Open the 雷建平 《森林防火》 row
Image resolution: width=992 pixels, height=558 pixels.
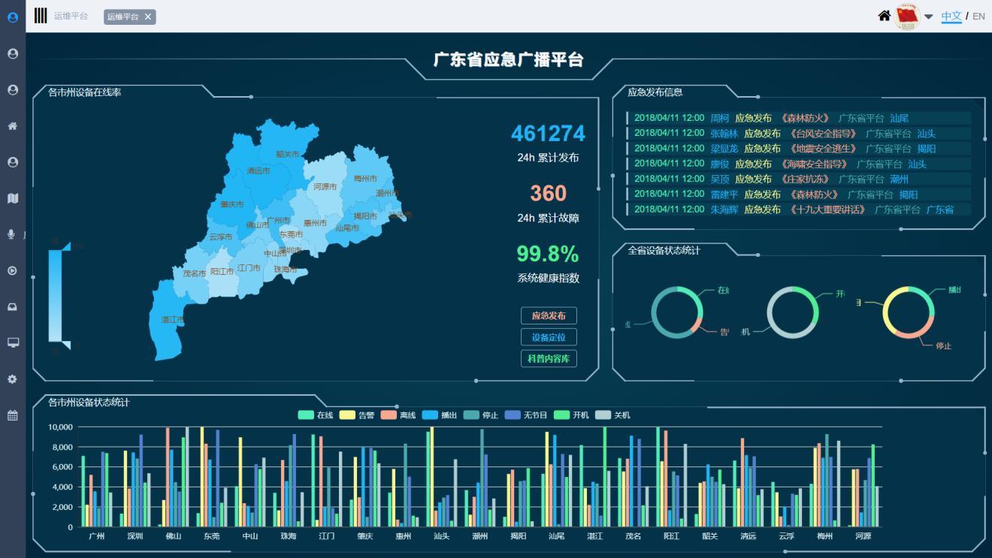(x=799, y=194)
